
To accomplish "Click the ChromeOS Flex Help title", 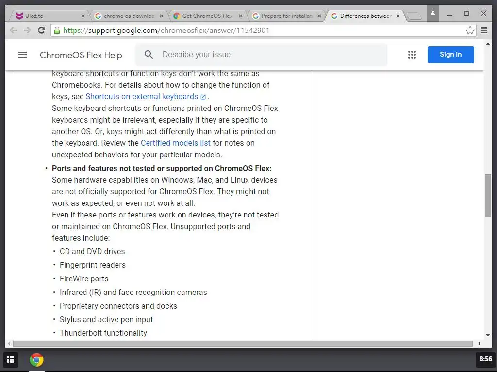I will (x=81, y=55).
